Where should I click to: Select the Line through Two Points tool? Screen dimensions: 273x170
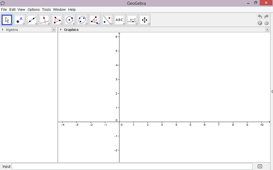click(x=32, y=20)
